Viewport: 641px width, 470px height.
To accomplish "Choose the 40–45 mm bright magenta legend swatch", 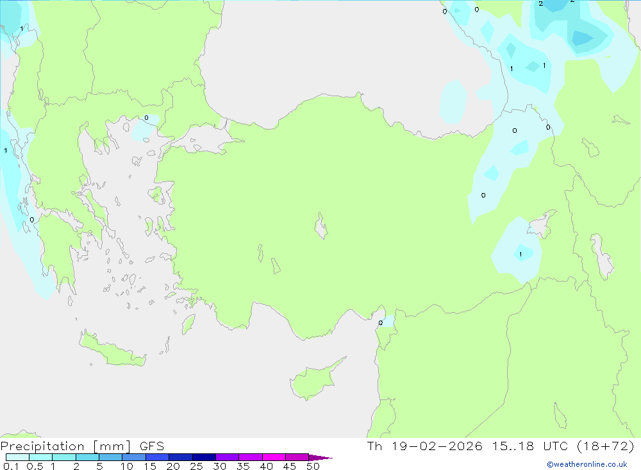I will click(x=274, y=457).
